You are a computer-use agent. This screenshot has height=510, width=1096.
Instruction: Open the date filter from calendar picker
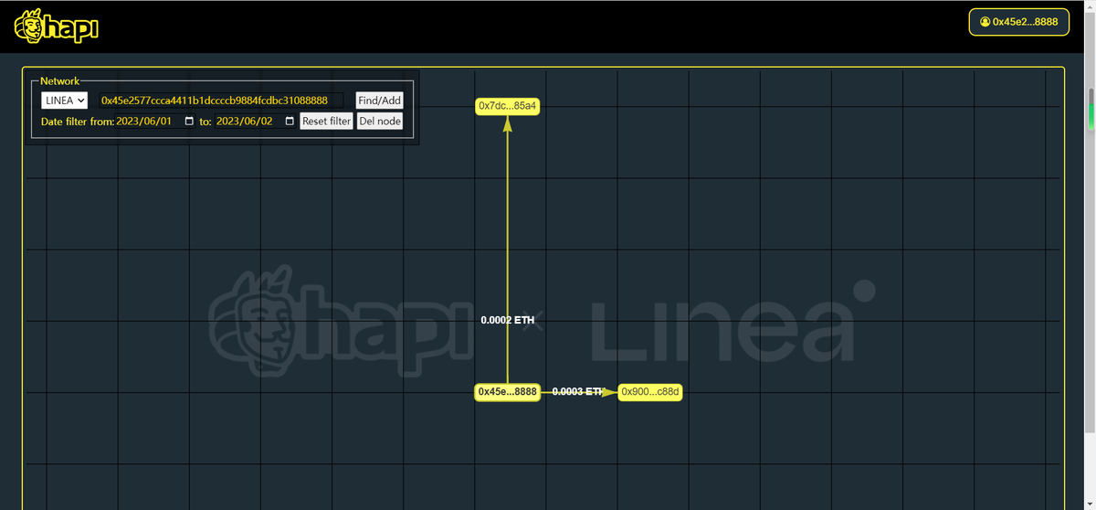(x=189, y=122)
